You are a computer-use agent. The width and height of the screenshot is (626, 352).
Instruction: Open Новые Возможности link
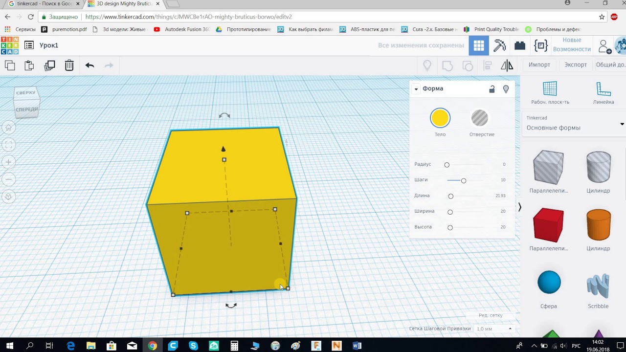[x=572, y=44]
